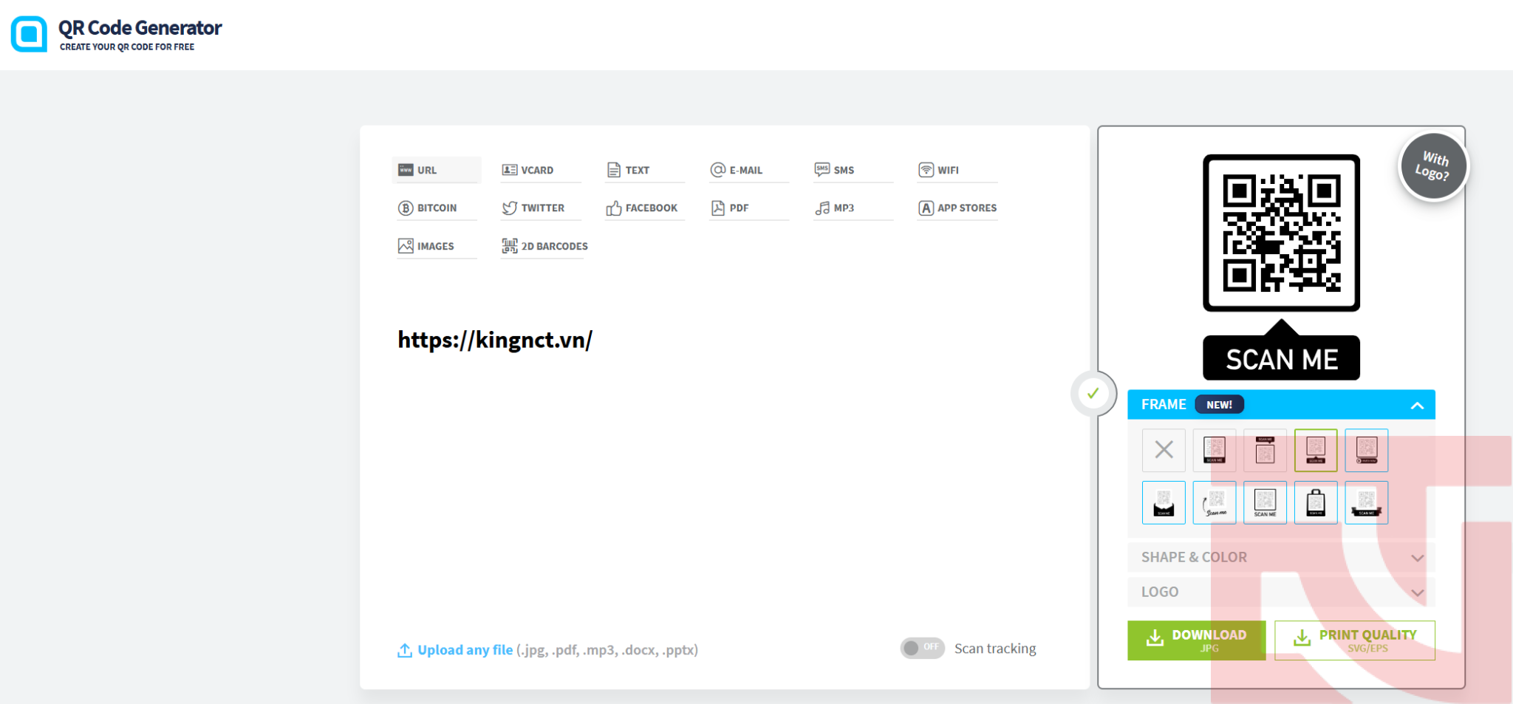
Task: Collapse the FRAME section chevron
Action: (x=1417, y=405)
